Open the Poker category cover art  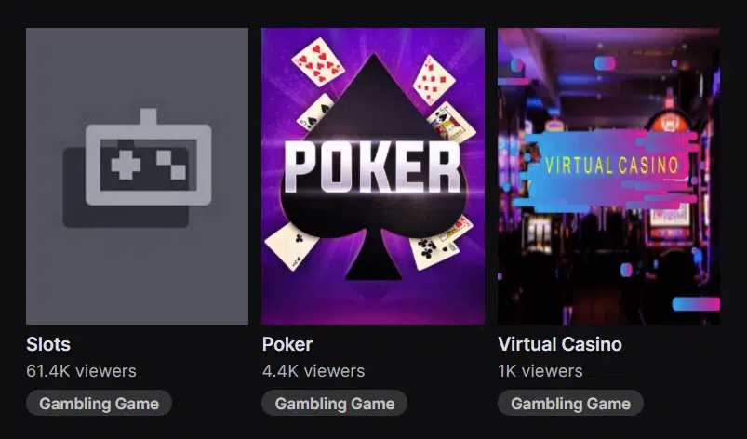373,176
